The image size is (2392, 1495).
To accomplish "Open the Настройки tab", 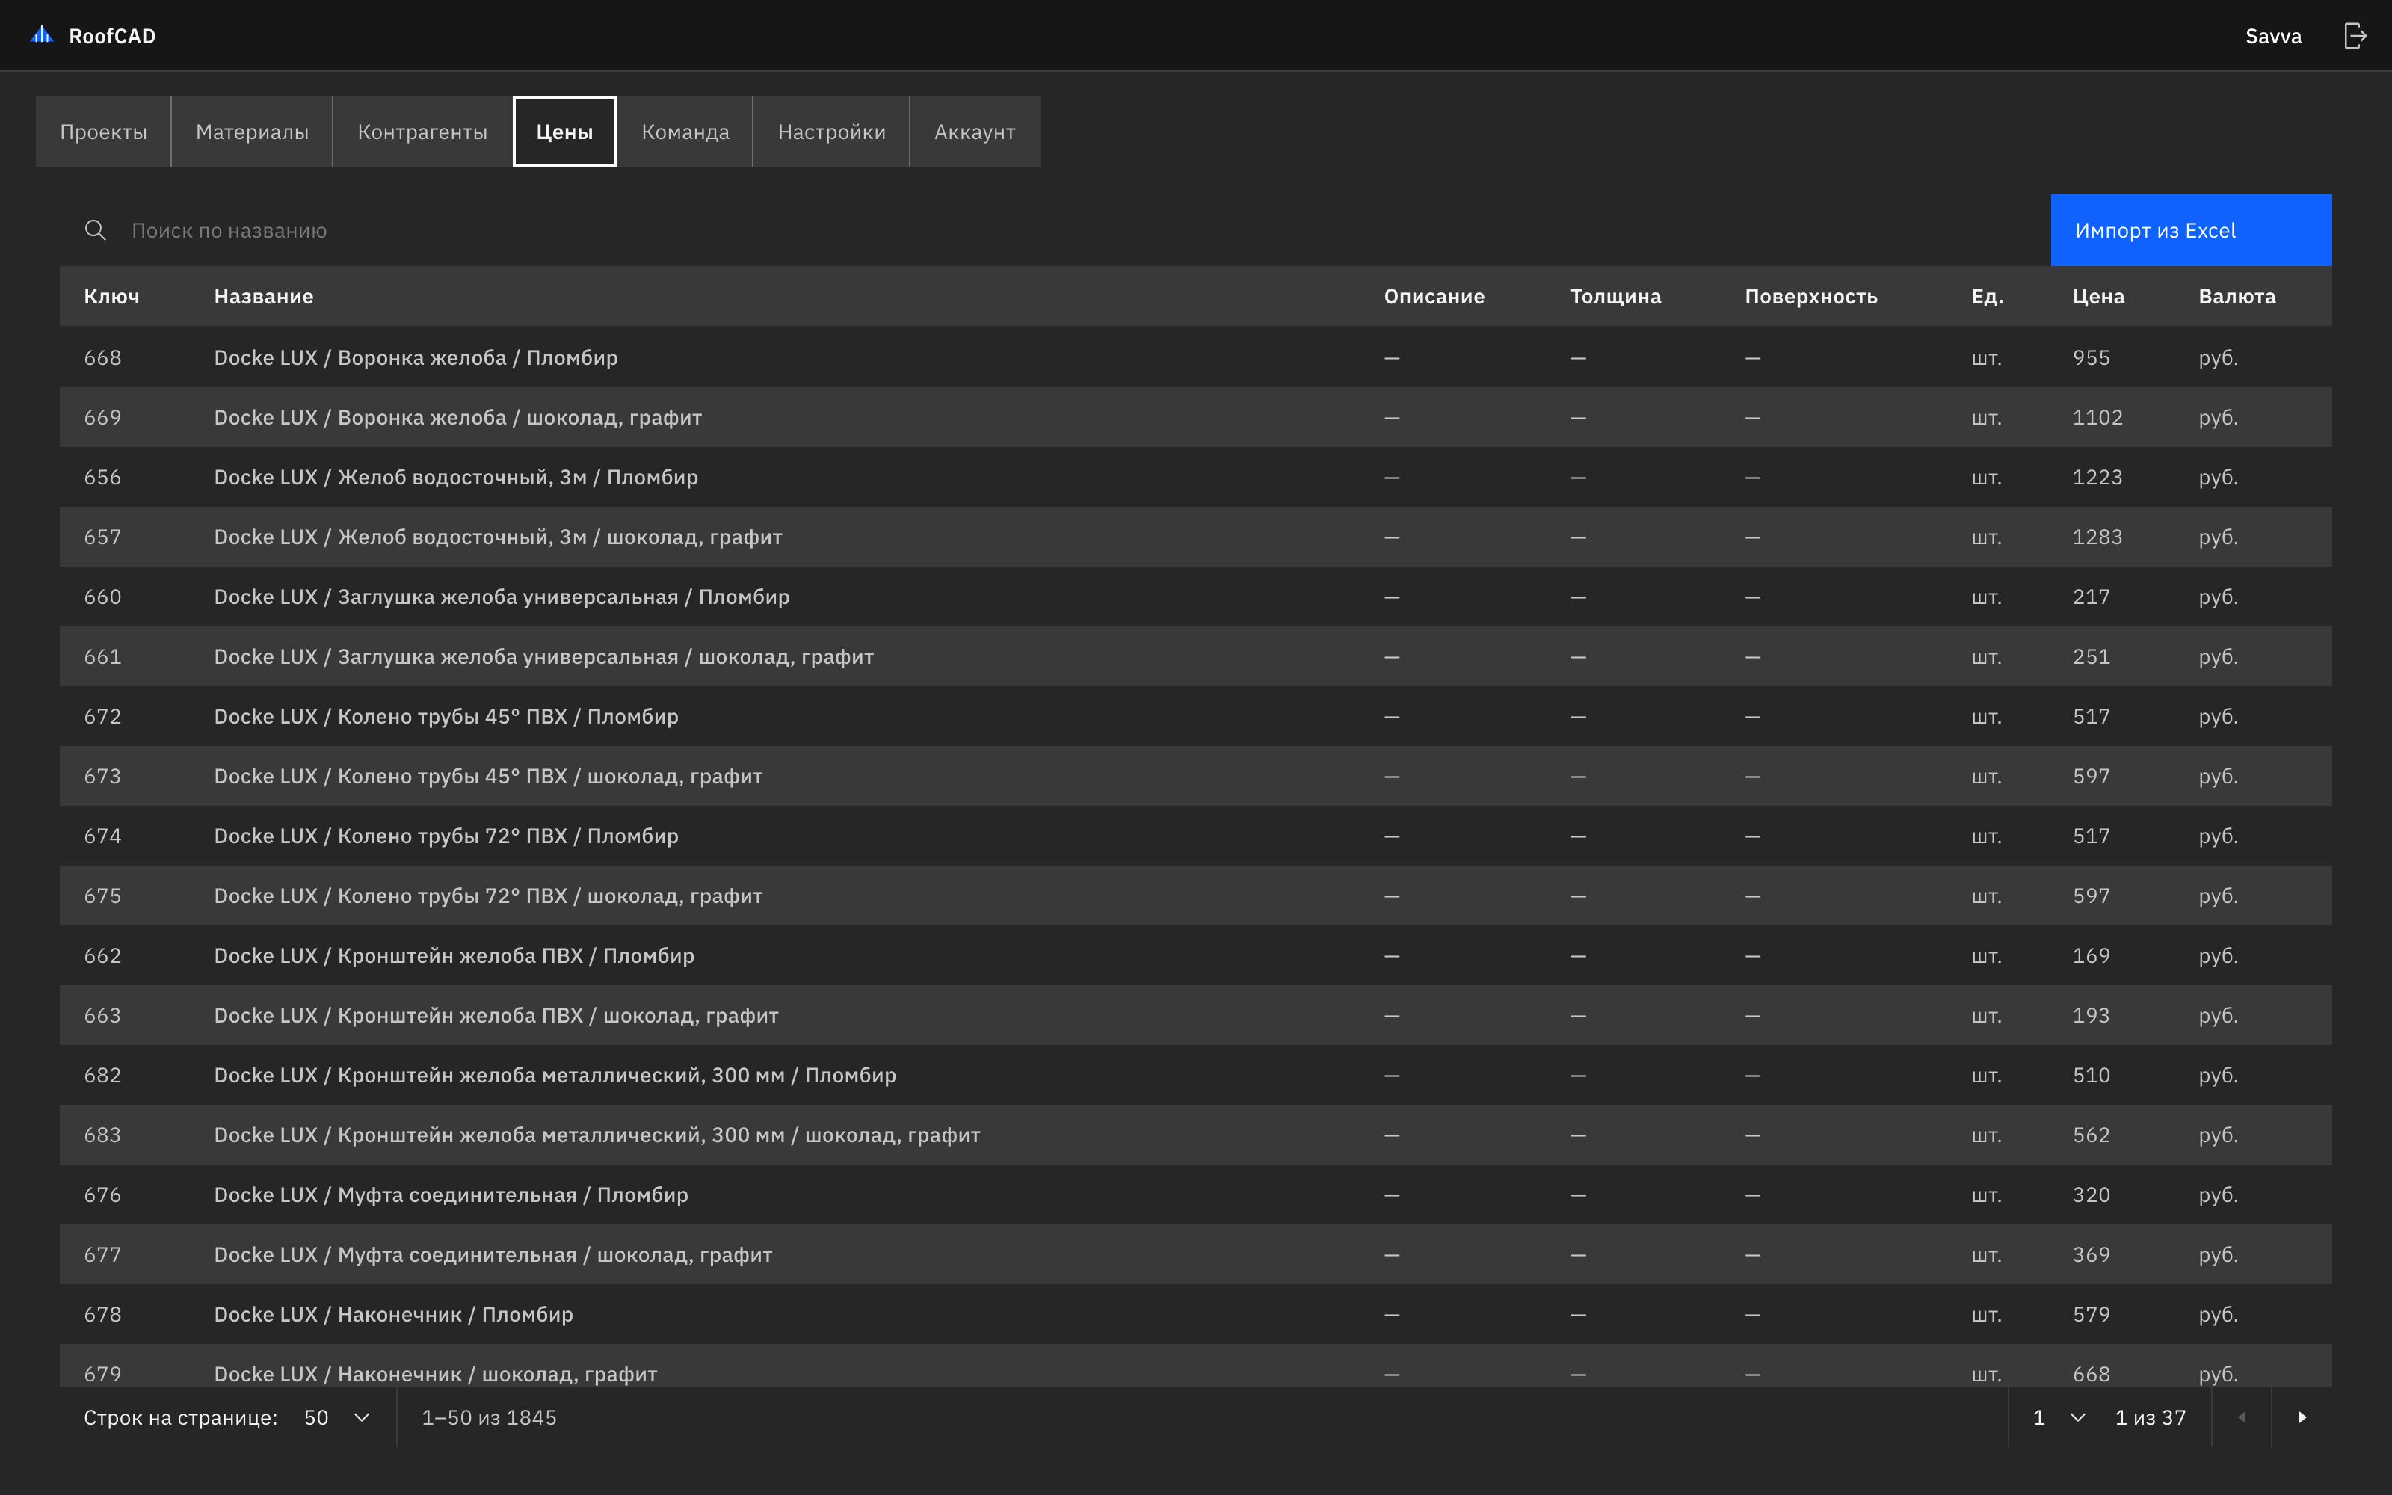I will pyautogui.click(x=831, y=132).
